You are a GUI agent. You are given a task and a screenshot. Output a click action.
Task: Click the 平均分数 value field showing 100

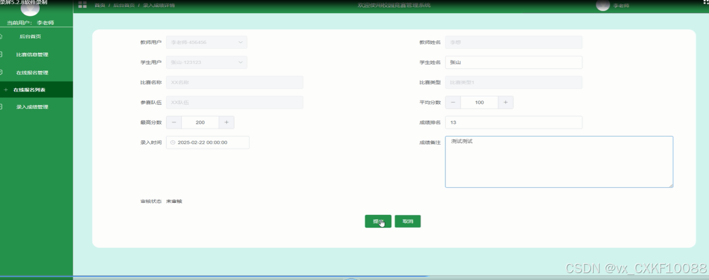[x=479, y=103]
